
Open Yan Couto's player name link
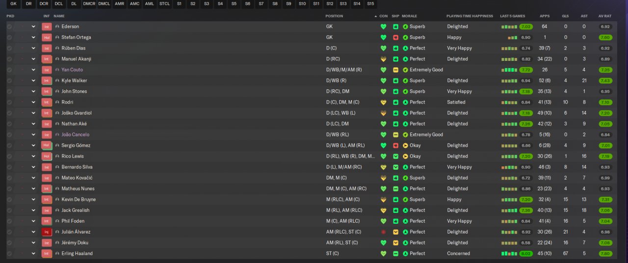pos(72,70)
